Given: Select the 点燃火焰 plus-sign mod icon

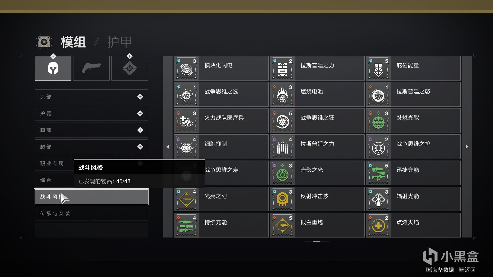Looking at the screenshot, I should [378, 225].
